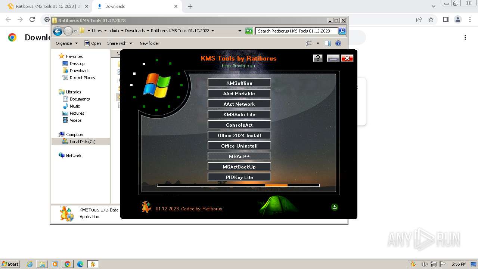Open Pictures library
The image size is (478, 269).
tap(77, 113)
